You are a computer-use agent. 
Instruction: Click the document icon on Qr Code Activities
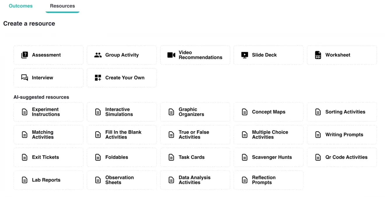318,157
